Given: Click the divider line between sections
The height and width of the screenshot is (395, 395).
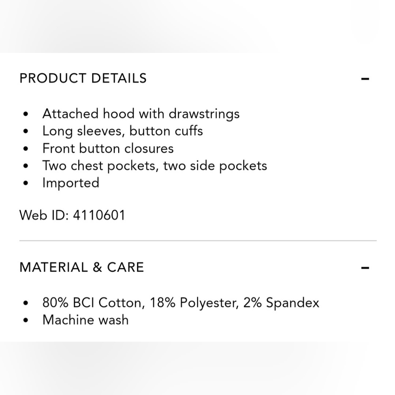Looking at the screenshot, I should tap(197, 241).
